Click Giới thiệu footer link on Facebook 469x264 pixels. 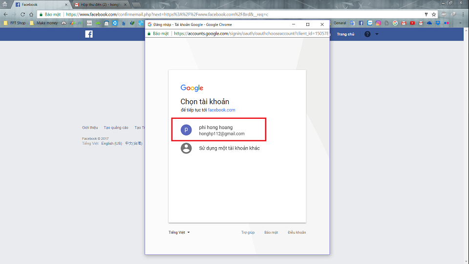coord(90,128)
